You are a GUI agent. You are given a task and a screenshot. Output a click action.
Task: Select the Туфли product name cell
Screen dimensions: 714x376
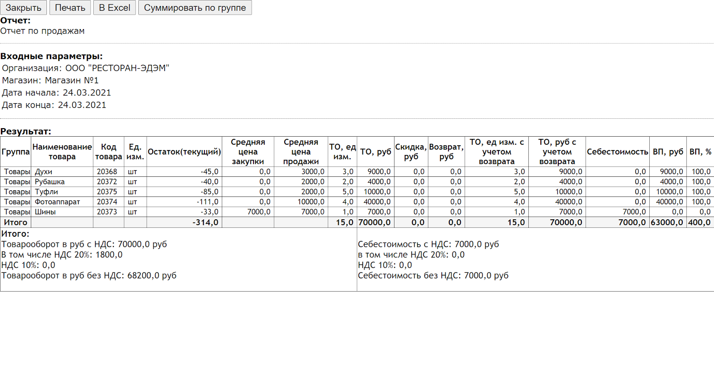tap(46, 192)
